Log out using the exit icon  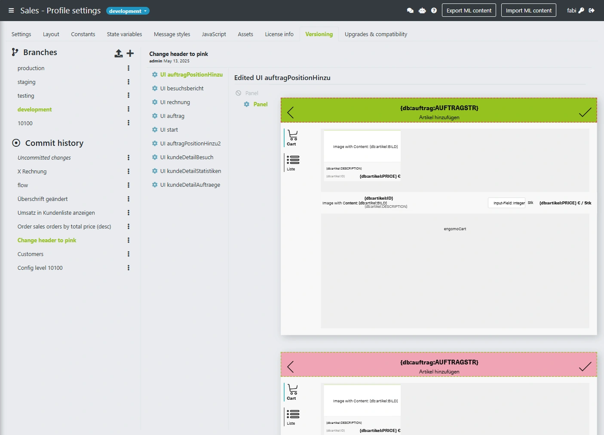592,10
